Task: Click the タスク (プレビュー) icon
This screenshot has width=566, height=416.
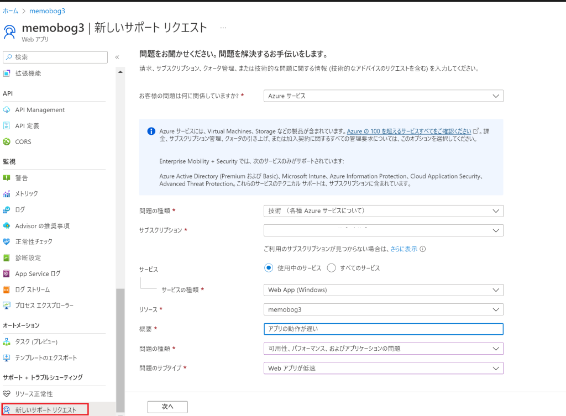Action: pos(7,341)
